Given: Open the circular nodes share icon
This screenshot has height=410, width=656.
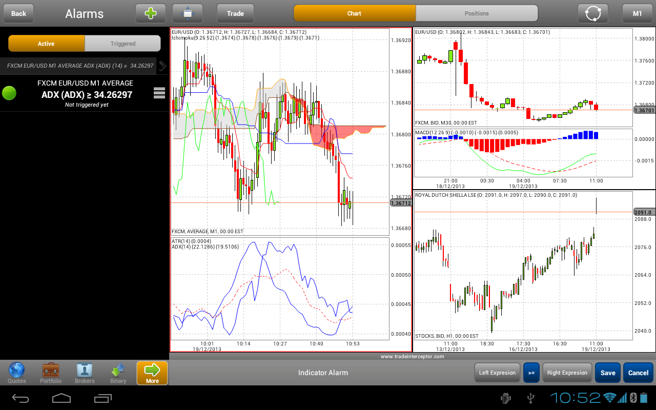Looking at the screenshot, I should 592,13.
